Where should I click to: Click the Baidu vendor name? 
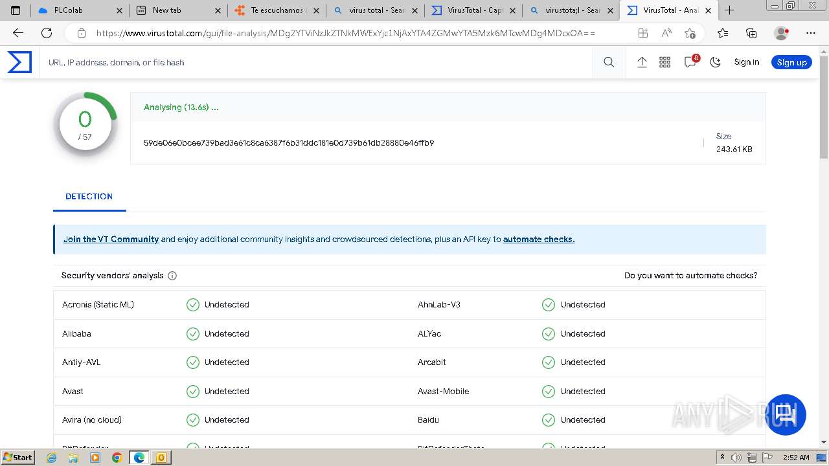(428, 419)
